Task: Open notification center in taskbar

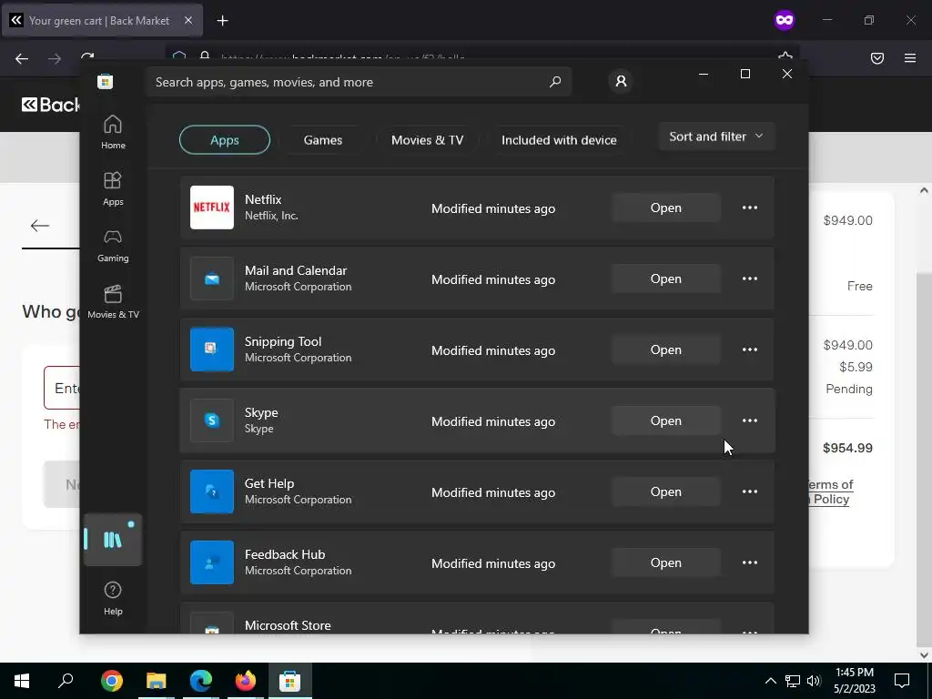Action: click(902, 681)
